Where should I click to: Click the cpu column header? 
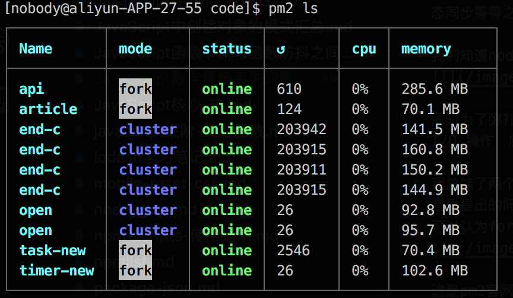tap(364, 49)
